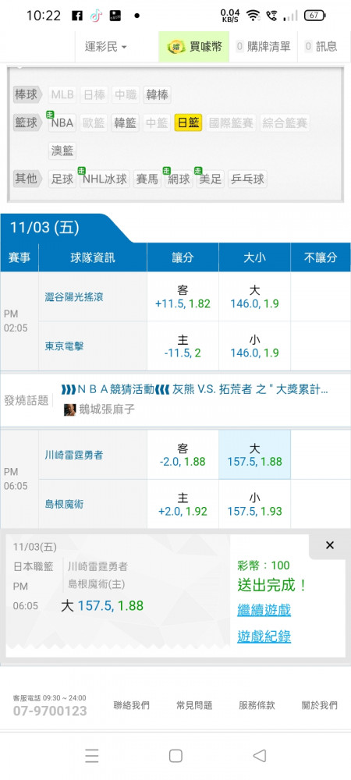Click the 遊戲紀錄 link
Viewport: 351px width, 780px height.
click(x=264, y=636)
